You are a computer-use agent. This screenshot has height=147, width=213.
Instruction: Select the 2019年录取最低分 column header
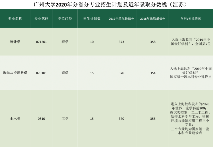coord(121,19)
